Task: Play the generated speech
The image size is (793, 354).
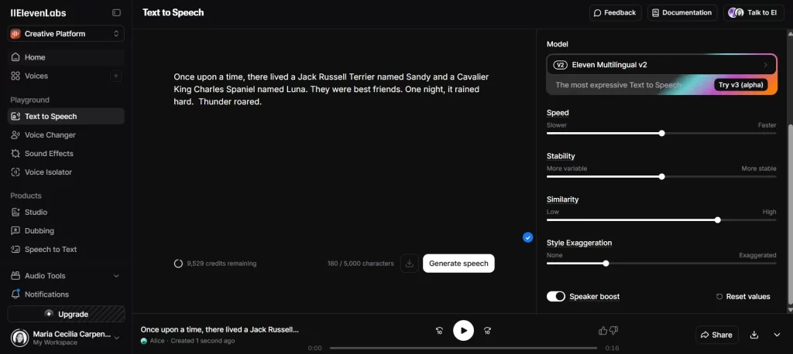Action: tap(463, 331)
